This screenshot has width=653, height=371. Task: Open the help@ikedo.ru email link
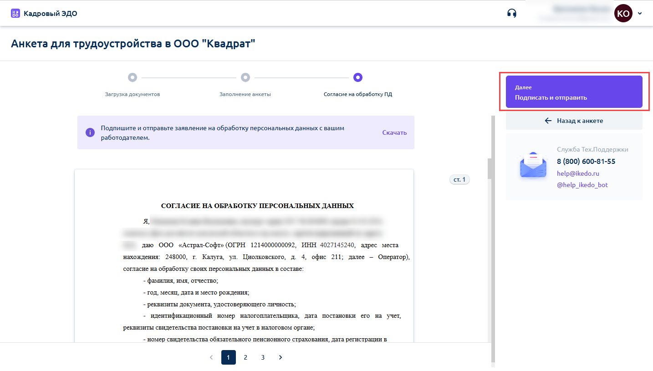[578, 173]
